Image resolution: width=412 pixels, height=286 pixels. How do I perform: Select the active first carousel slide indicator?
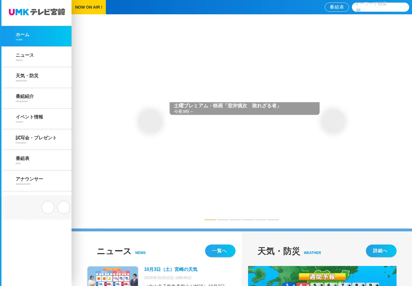(210, 220)
